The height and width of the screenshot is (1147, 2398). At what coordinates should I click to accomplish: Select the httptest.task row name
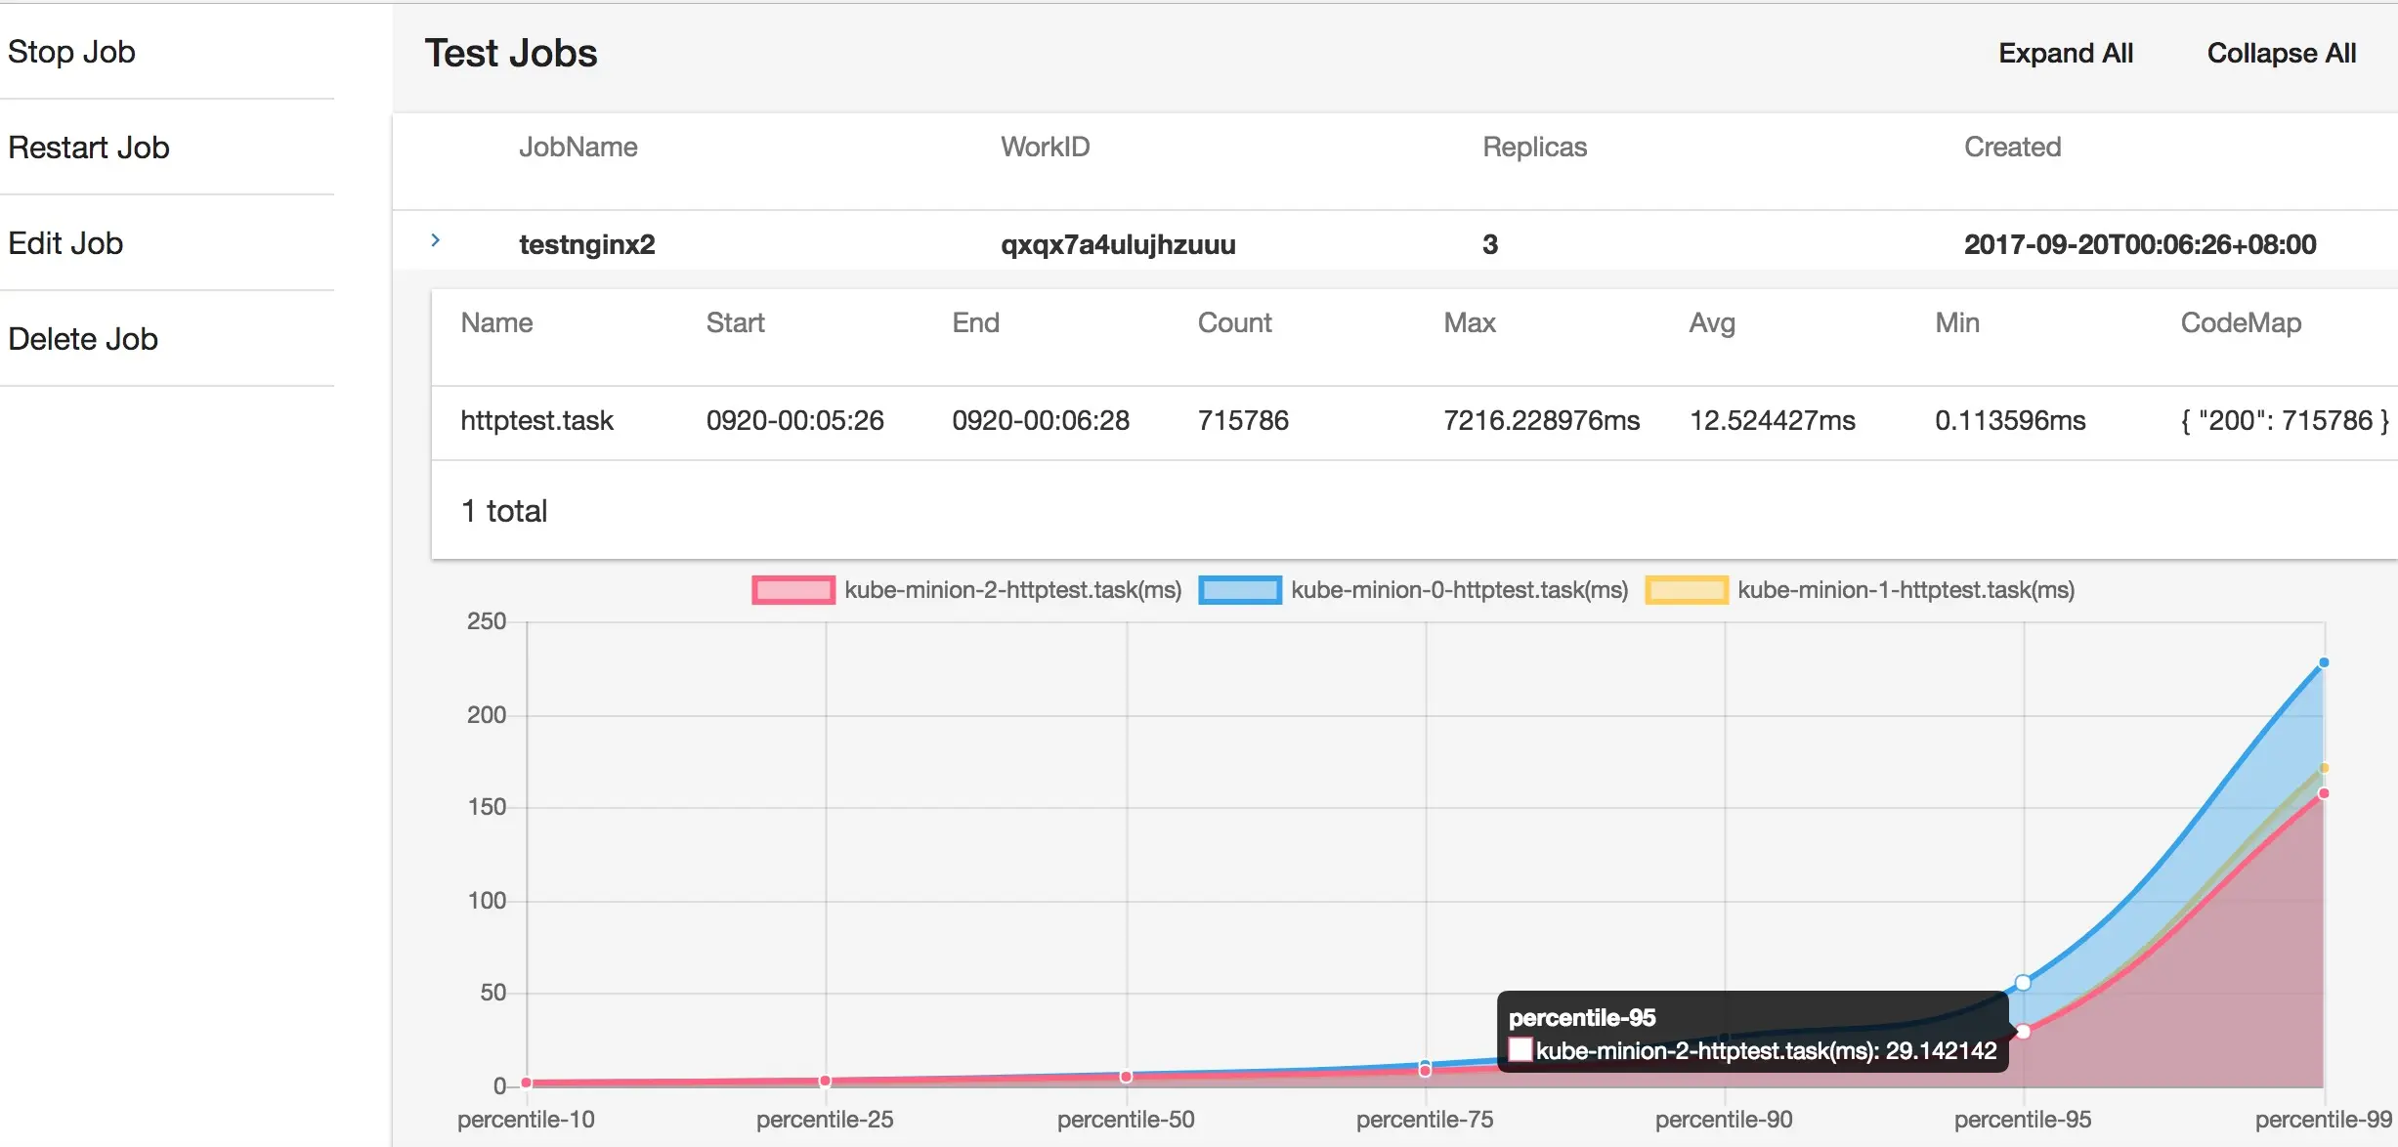[x=536, y=420]
